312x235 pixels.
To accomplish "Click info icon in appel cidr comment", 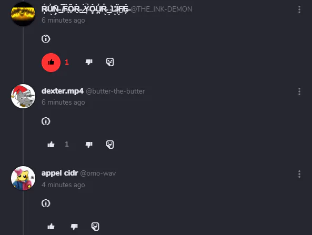I will [x=46, y=203].
